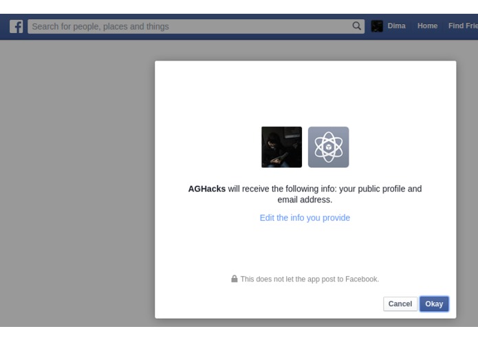Cancel the AGHacks permission dialog

pyautogui.click(x=400, y=304)
